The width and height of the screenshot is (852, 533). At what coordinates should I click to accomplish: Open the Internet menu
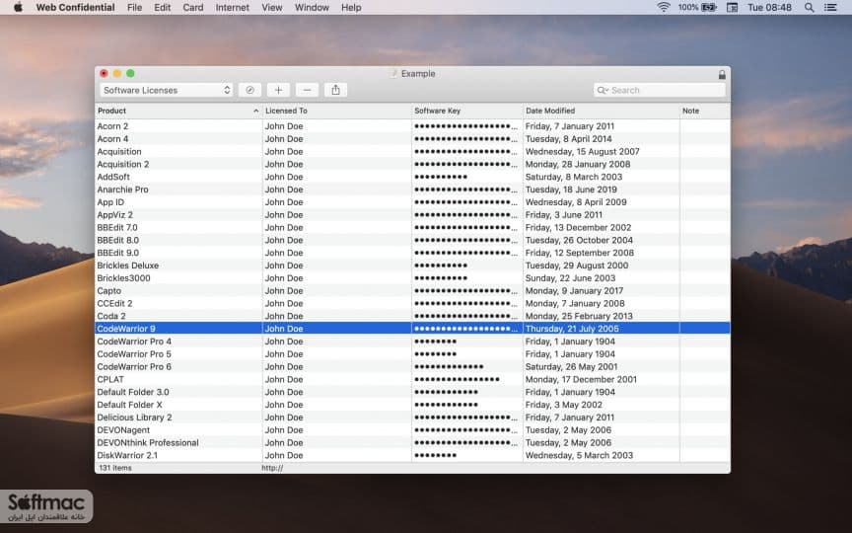(233, 8)
